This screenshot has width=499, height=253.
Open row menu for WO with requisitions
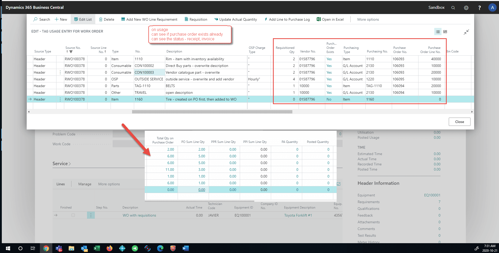click(x=91, y=215)
